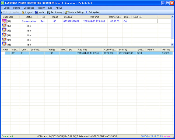Click the Memo column header

point(150,50)
